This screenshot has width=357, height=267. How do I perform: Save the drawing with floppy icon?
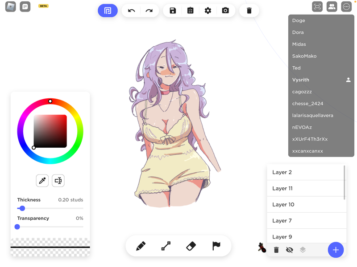pyautogui.click(x=173, y=11)
